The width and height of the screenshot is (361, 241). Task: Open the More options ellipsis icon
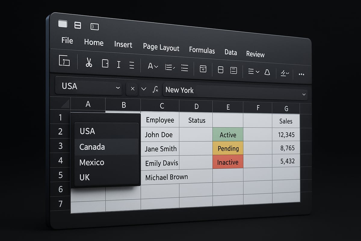(x=301, y=74)
